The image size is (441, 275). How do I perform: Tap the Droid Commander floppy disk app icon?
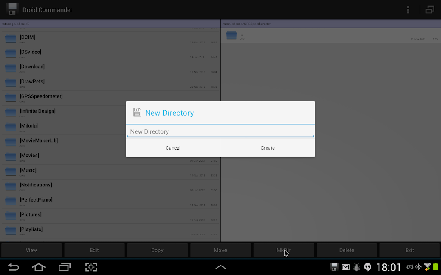click(12, 9)
